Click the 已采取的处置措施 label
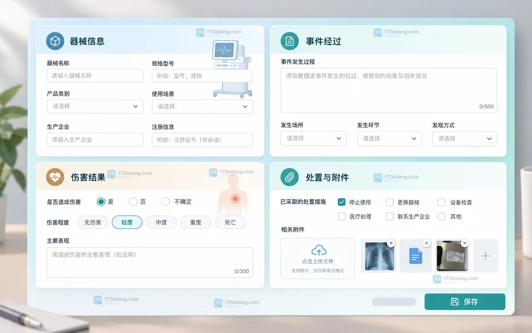532x333 pixels. (303, 202)
